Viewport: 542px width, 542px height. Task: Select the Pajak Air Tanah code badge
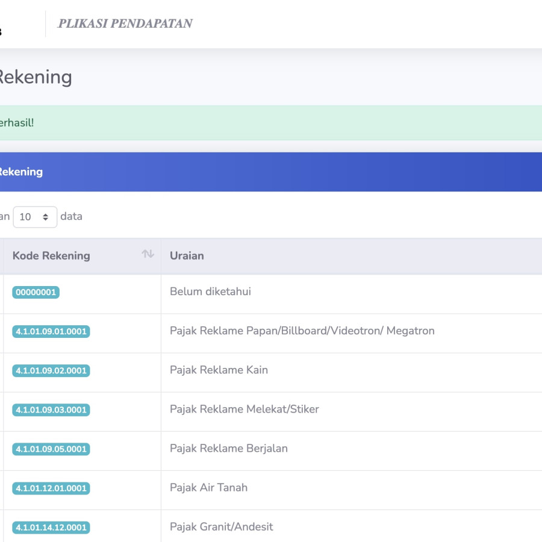click(51, 489)
